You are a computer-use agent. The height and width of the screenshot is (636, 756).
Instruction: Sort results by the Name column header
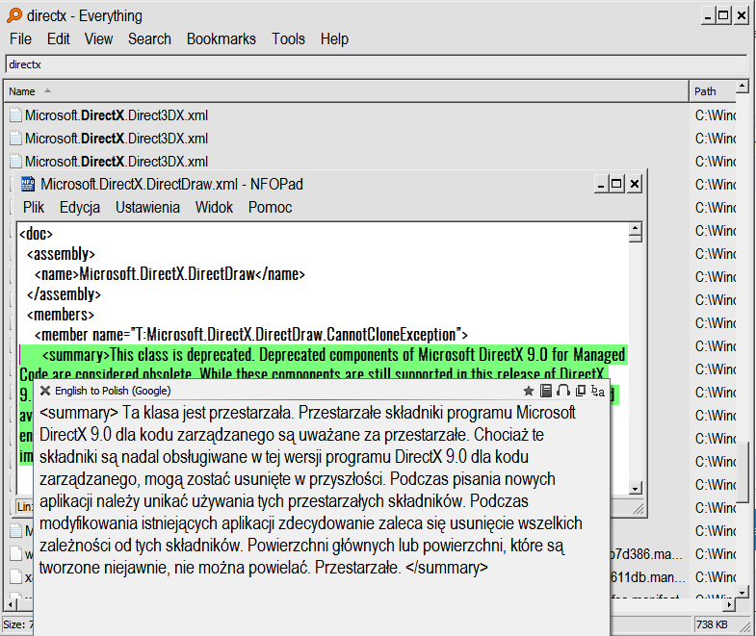289,91
